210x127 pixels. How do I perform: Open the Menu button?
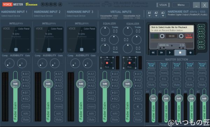181,5
